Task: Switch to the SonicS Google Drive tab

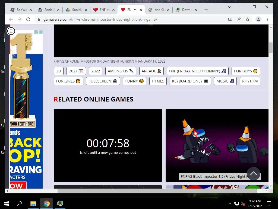Action: click(77, 10)
